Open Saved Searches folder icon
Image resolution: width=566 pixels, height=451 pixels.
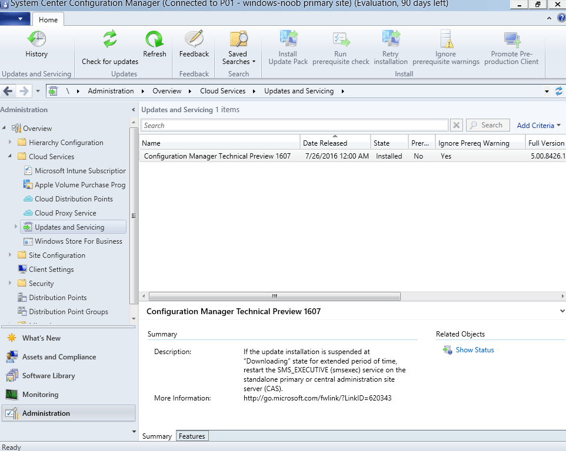pos(238,39)
